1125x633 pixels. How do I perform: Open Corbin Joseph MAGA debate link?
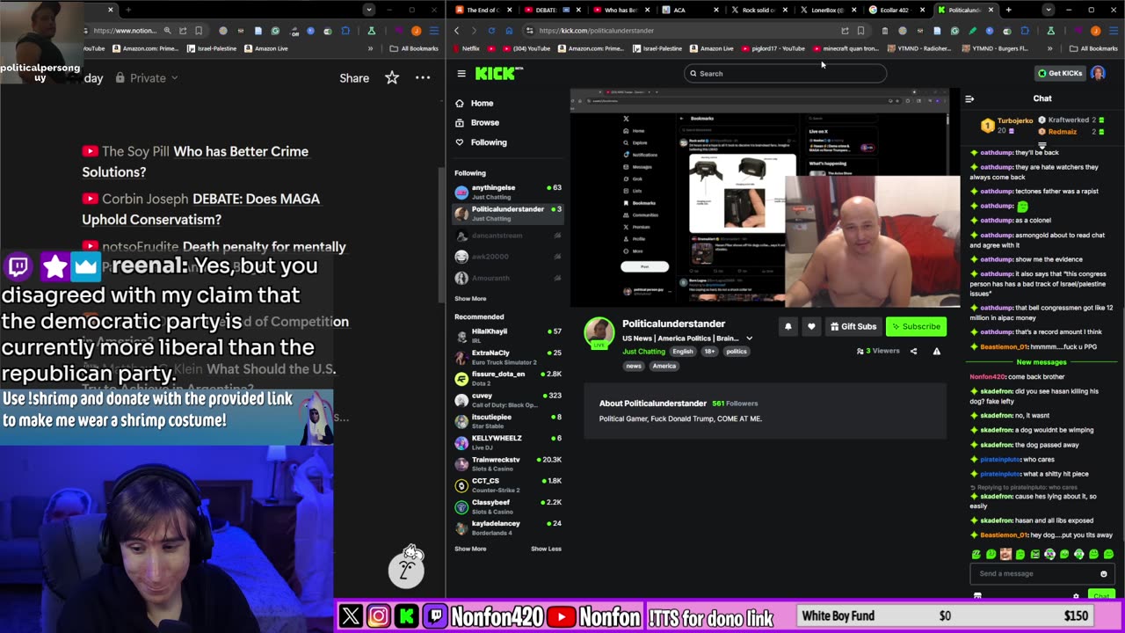click(x=200, y=209)
